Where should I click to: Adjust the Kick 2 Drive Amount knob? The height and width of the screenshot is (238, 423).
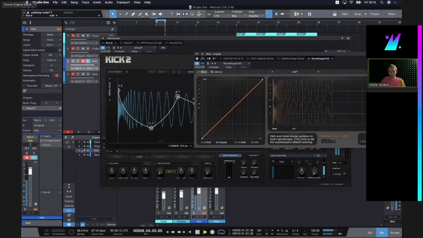tap(208, 172)
